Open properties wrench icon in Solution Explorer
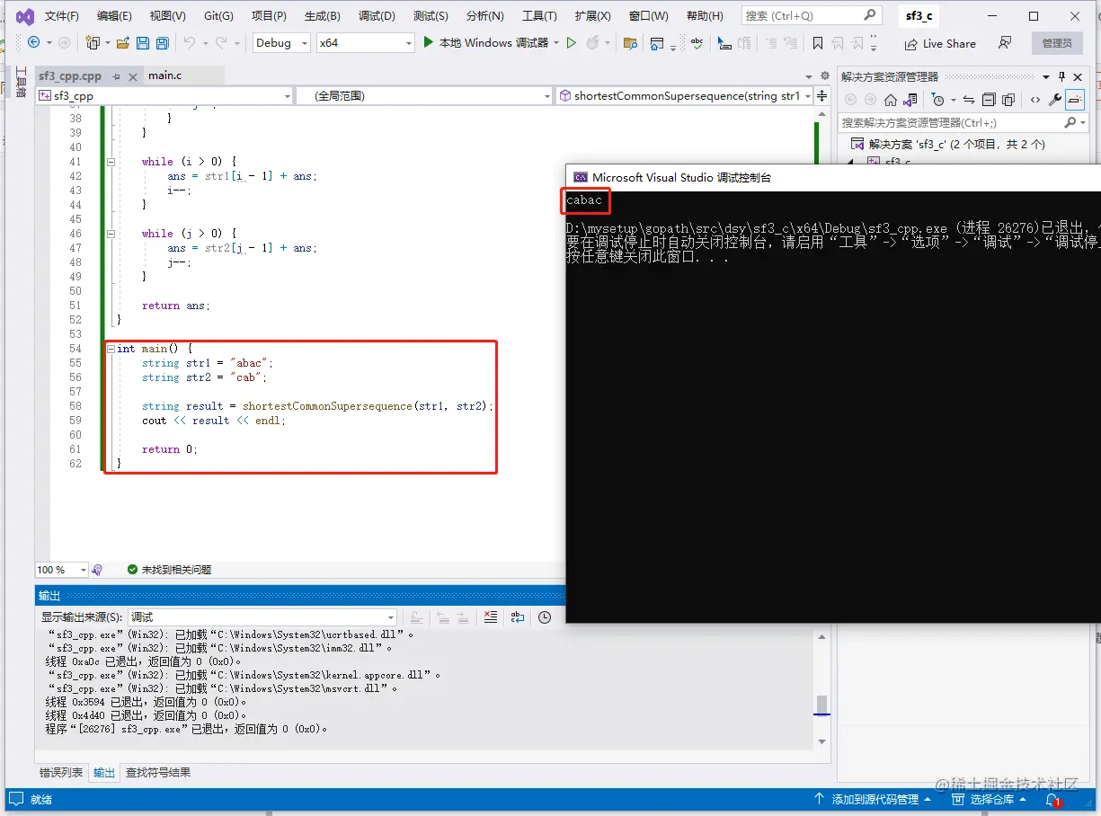1101x816 pixels. tap(1056, 100)
